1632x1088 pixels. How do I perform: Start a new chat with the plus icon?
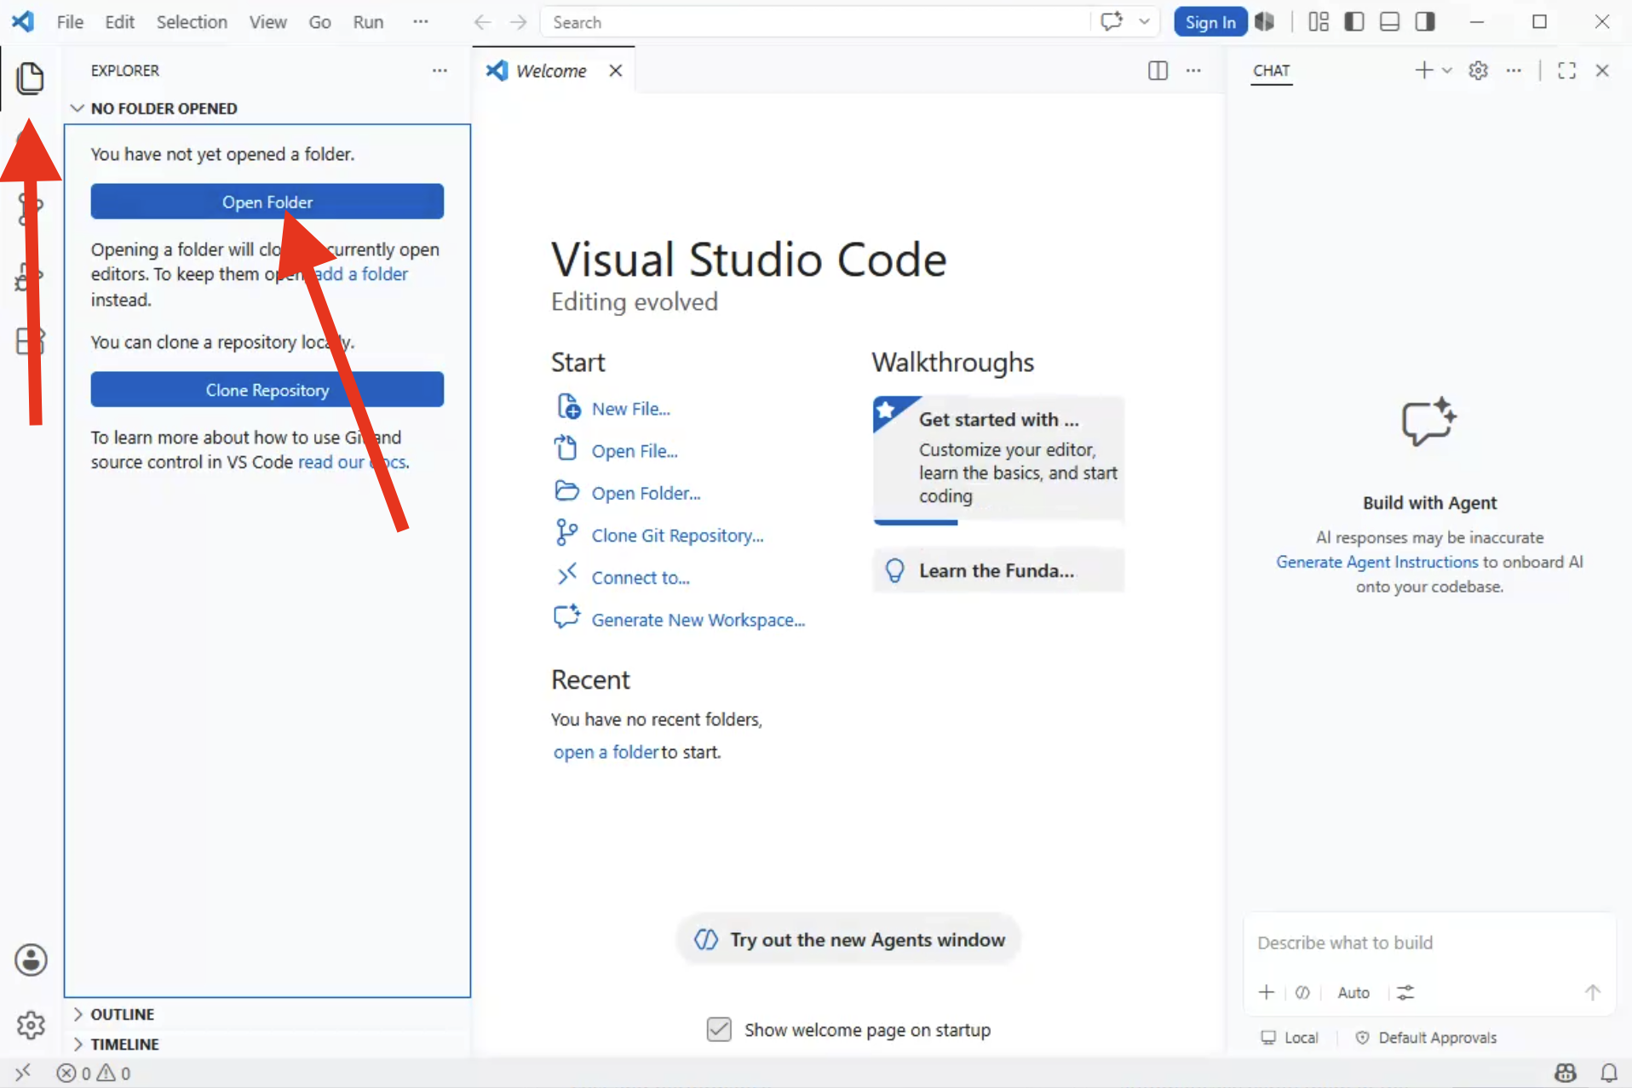tap(1423, 71)
